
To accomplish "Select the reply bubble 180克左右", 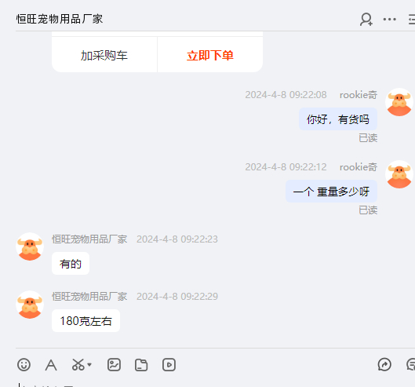I will (x=86, y=321).
